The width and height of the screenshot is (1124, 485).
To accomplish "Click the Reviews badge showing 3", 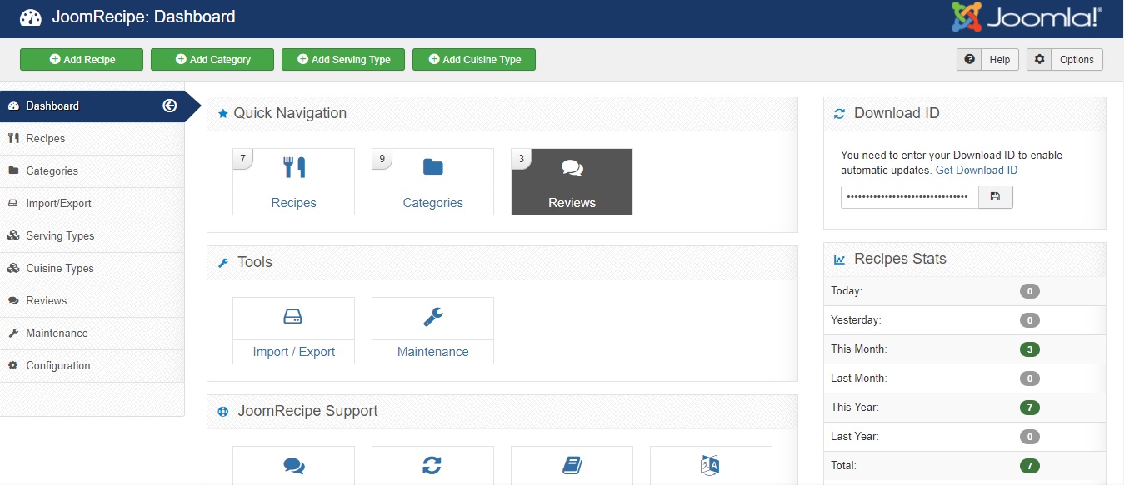I will (x=521, y=158).
